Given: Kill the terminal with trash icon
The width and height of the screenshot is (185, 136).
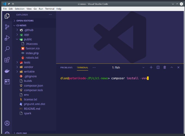Looking at the screenshot, I should coord(165,67).
